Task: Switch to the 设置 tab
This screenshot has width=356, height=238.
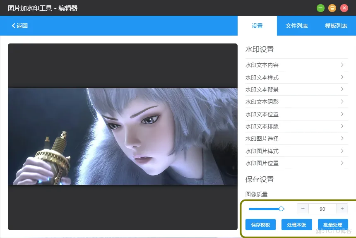Action: 257,26
